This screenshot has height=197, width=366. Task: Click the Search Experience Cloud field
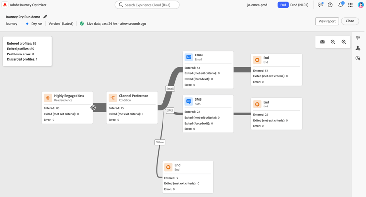pos(147,5)
